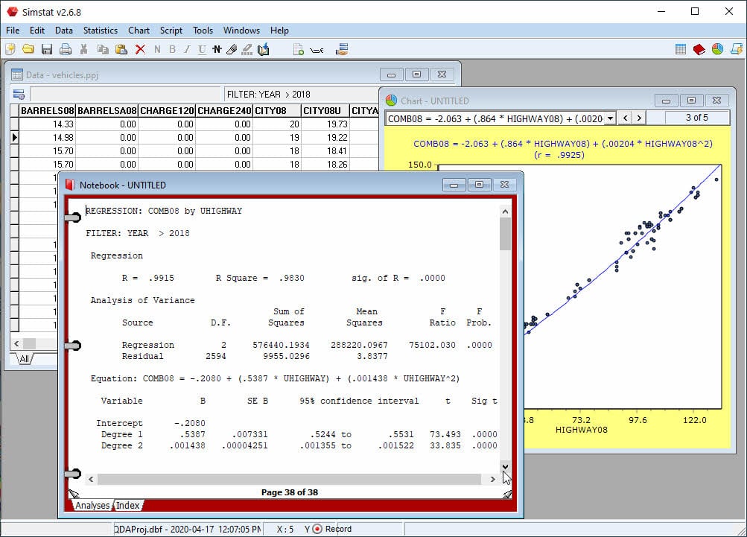The width and height of the screenshot is (747, 537).
Task: Open the Statistics menu
Action: coord(100,31)
